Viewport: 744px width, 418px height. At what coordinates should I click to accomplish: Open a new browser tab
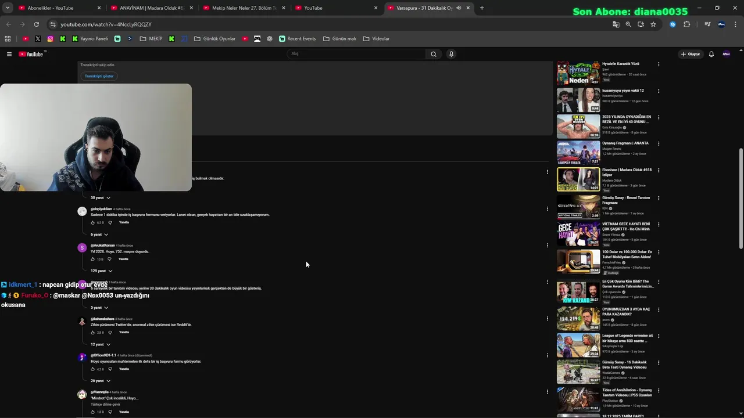(x=482, y=8)
